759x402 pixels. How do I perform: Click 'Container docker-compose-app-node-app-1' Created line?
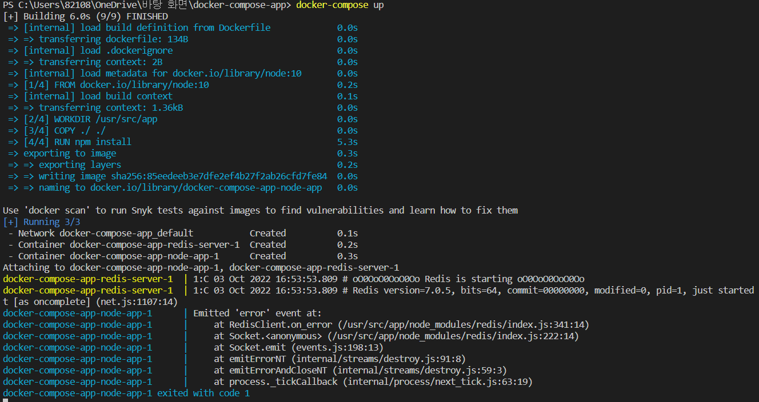pyautogui.click(x=183, y=256)
